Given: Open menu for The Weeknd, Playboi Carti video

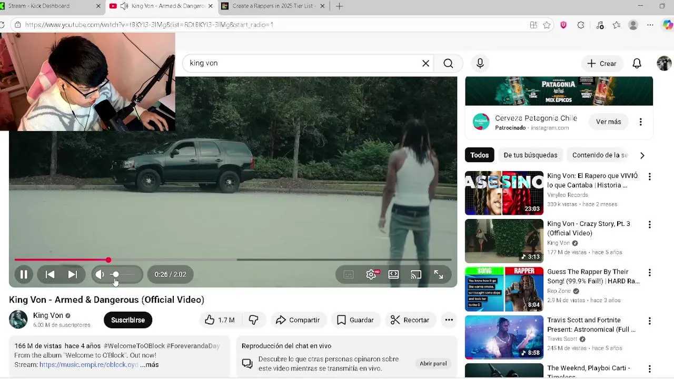Looking at the screenshot, I should point(649,369).
